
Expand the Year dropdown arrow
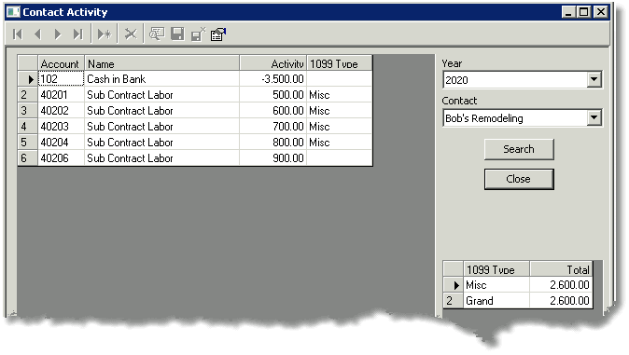coord(594,79)
